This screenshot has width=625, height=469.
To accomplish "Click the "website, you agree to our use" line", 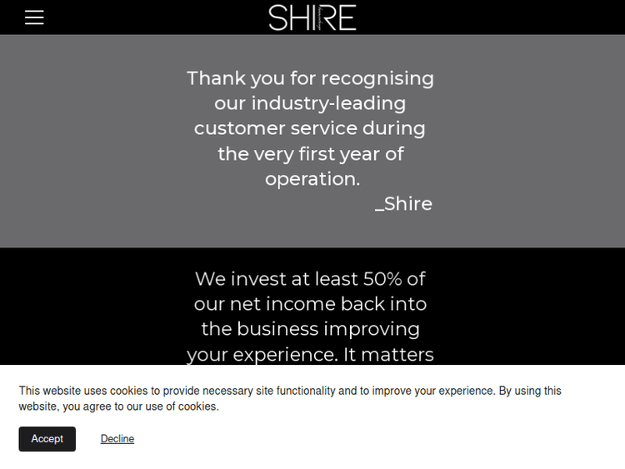I will 118,407.
